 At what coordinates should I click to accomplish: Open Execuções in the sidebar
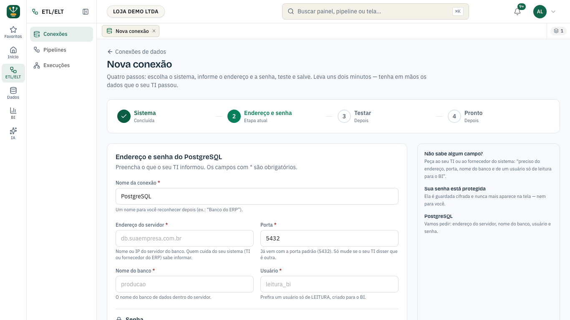[x=61, y=65]
